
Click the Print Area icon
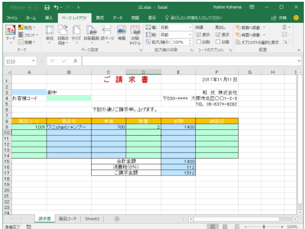coord(91,34)
